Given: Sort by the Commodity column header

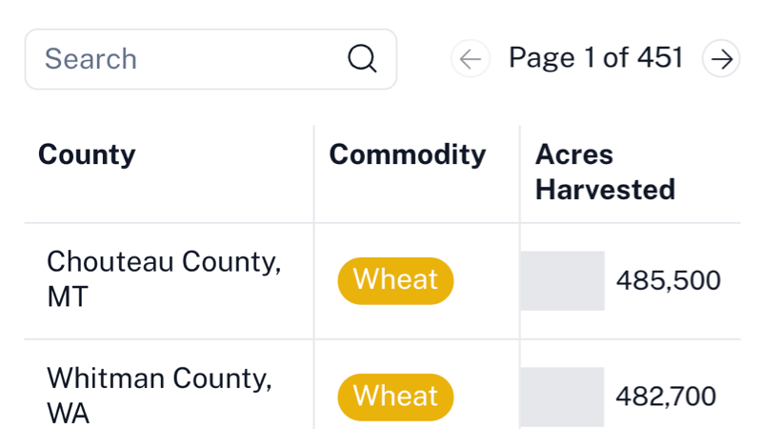Looking at the screenshot, I should point(407,154).
